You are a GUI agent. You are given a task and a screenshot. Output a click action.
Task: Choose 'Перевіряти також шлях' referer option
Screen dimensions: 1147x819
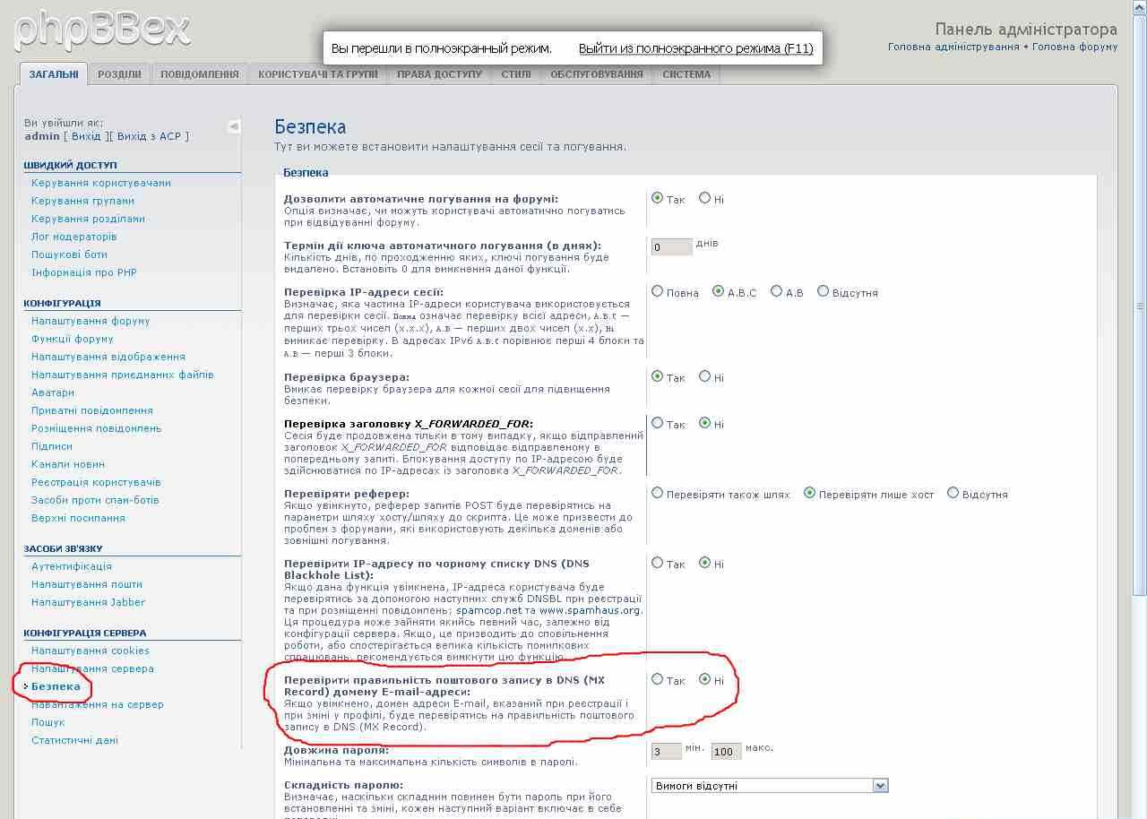[658, 493]
